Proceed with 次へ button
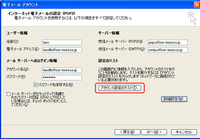200x139 pixels. coord(154,132)
